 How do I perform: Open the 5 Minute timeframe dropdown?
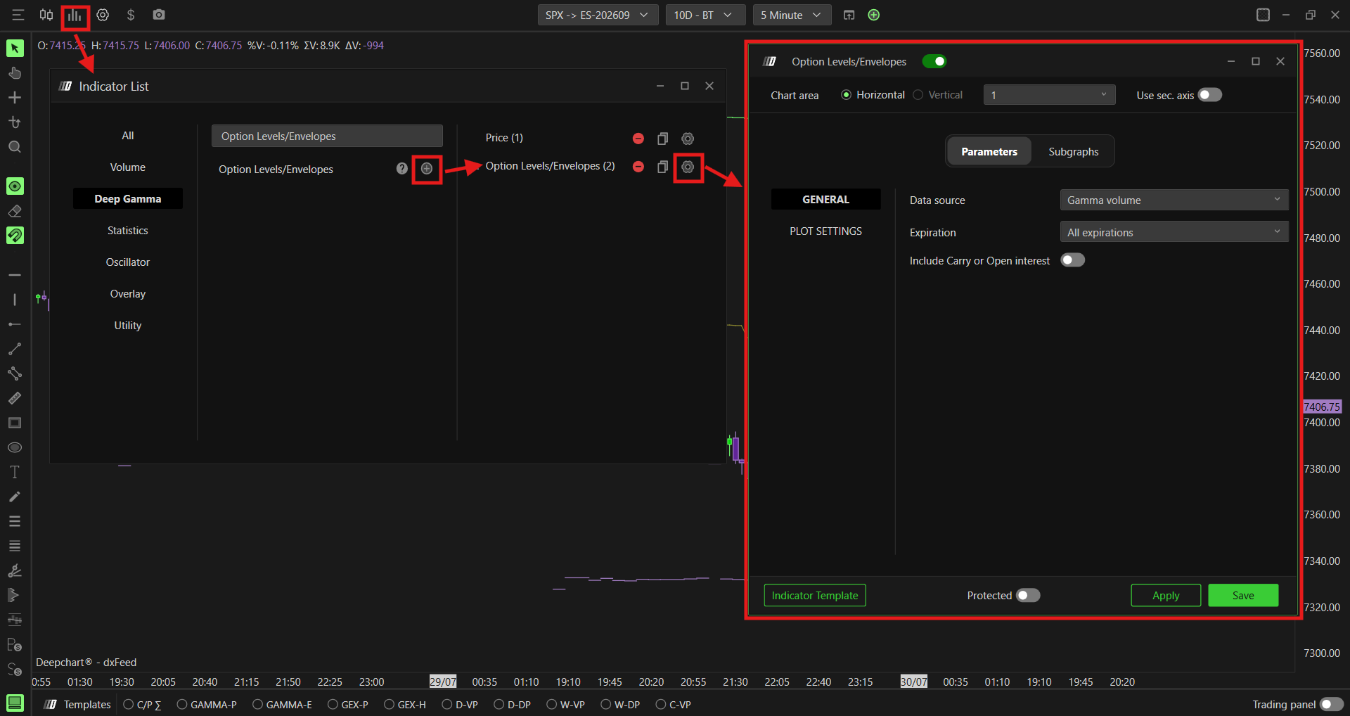(792, 15)
